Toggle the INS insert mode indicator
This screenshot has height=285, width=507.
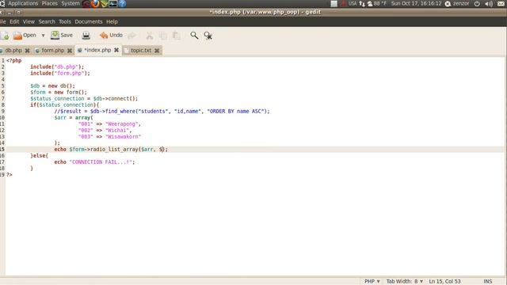pos(488,282)
